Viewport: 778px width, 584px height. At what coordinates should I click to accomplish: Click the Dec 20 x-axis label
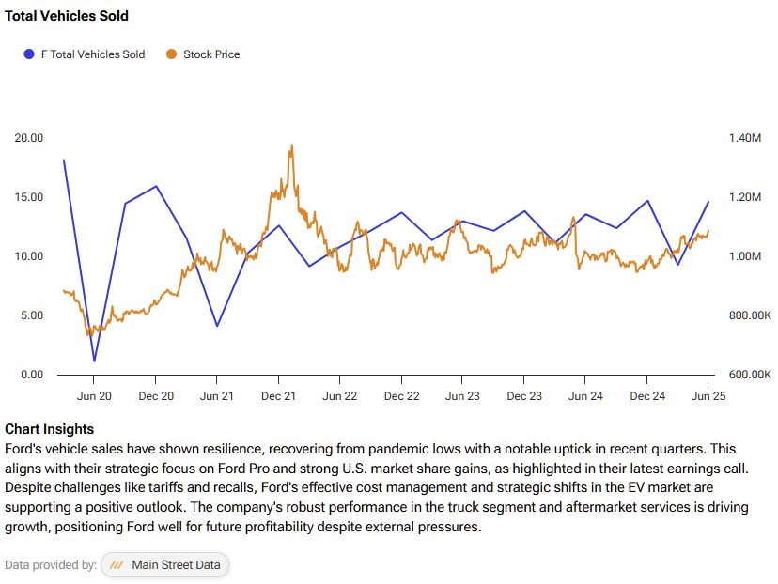point(156,396)
